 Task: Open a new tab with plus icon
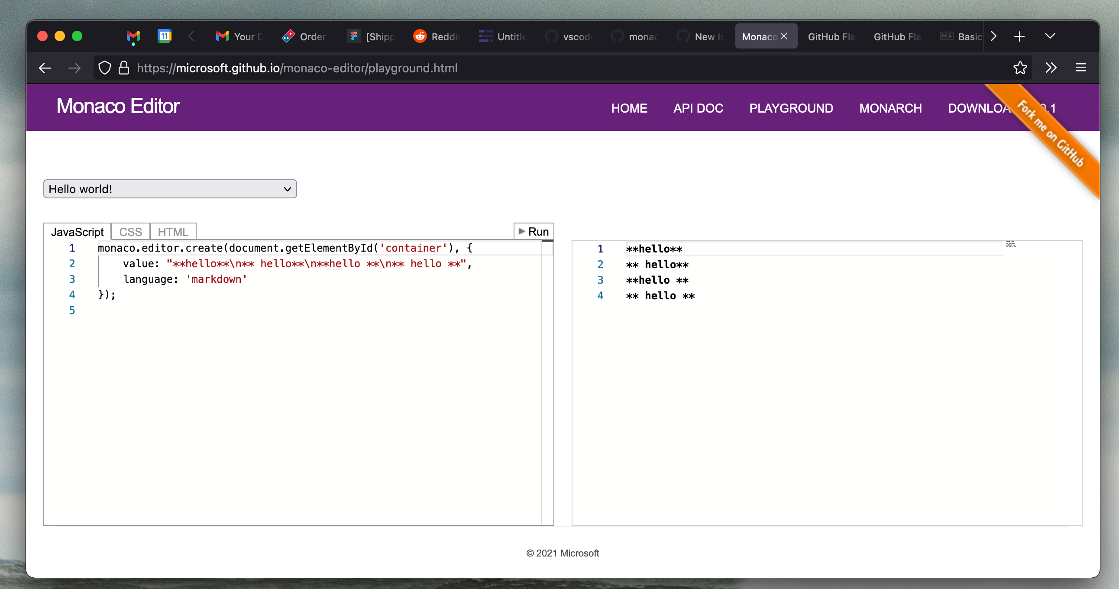pos(1019,36)
